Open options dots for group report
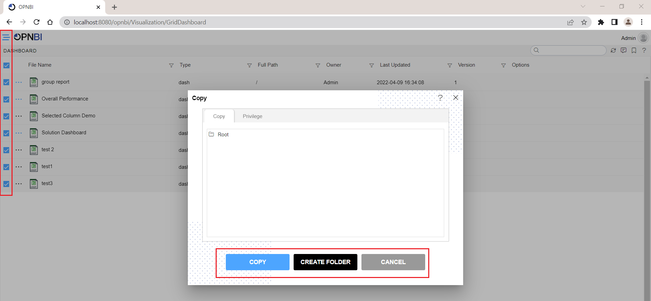This screenshot has width=651, height=301. (x=19, y=82)
